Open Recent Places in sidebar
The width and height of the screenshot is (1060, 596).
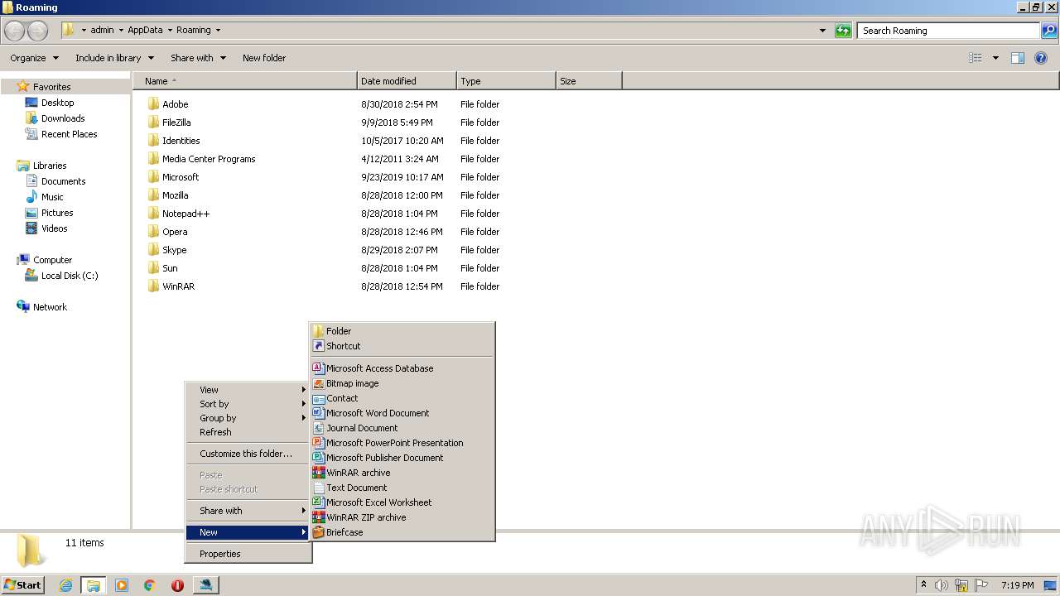(x=69, y=134)
